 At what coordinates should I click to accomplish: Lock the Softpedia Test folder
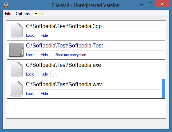click(30, 55)
